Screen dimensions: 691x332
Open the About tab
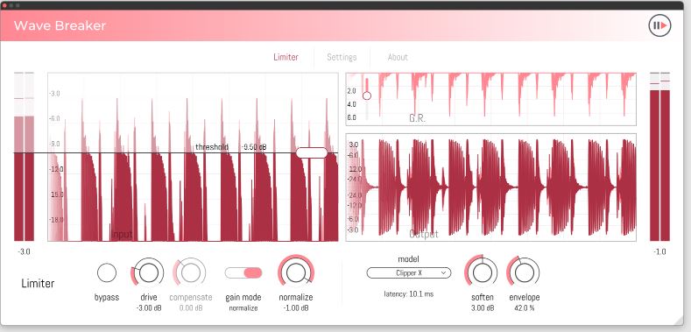point(398,57)
